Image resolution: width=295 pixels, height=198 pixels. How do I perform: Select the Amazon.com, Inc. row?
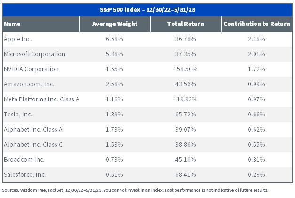(148, 84)
